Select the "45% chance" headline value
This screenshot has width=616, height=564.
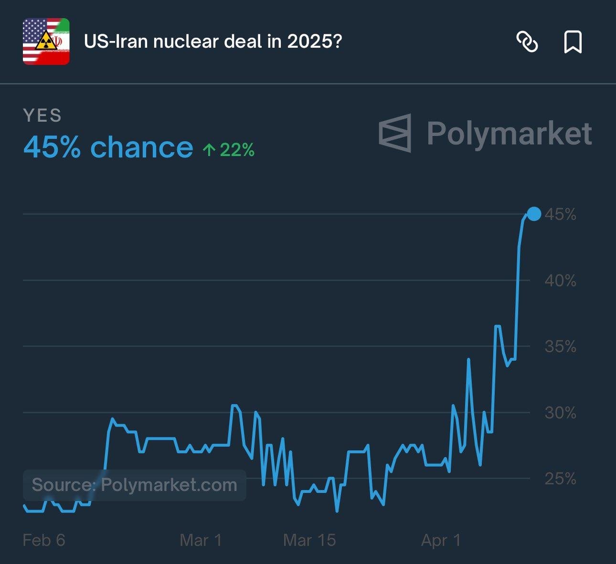coord(108,147)
